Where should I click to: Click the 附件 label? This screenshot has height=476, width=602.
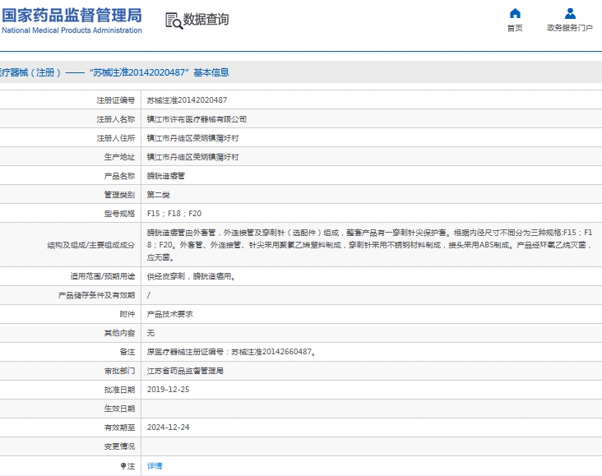pos(127,314)
